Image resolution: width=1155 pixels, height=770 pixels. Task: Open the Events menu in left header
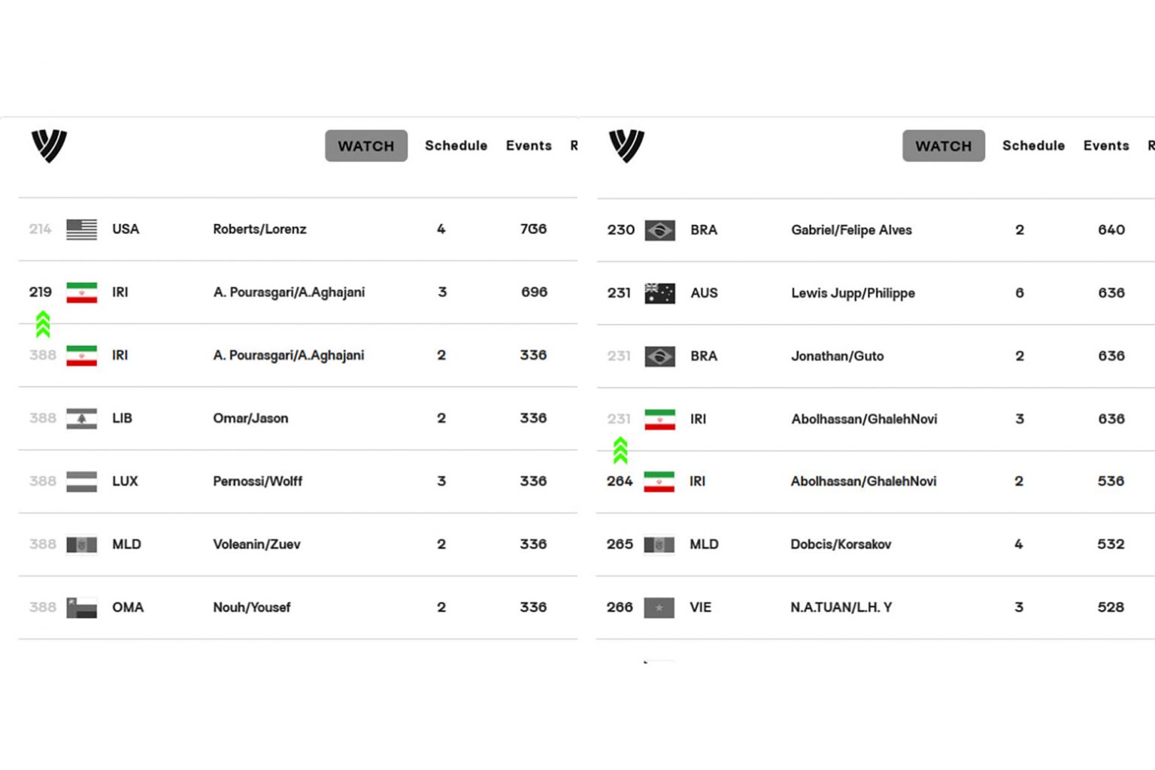[529, 146]
